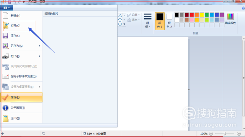This screenshot has width=245, height=137.
Task: Click the Open (打开) folder icon
Action: tap(6, 25)
